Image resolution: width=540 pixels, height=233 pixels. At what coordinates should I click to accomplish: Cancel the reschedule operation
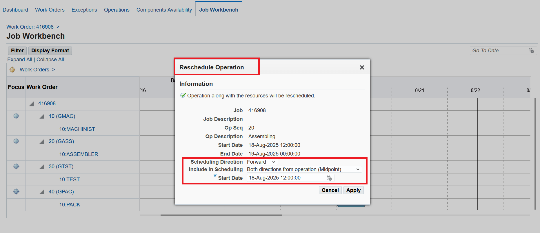[330, 190]
